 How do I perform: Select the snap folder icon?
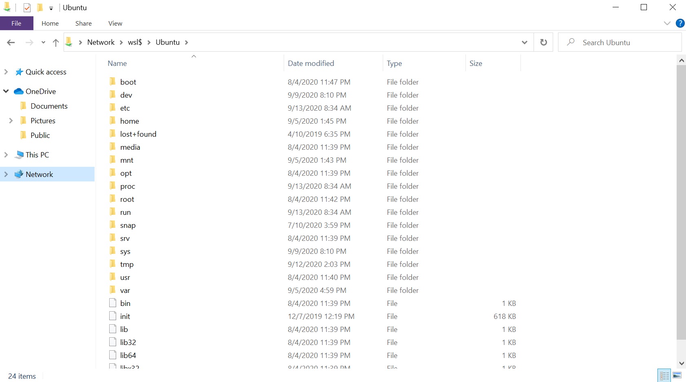(x=112, y=225)
